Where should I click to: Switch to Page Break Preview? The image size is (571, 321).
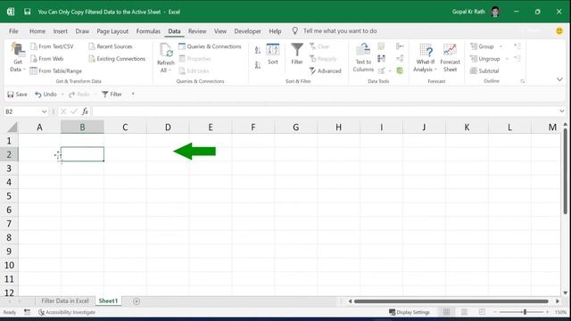tap(482, 312)
